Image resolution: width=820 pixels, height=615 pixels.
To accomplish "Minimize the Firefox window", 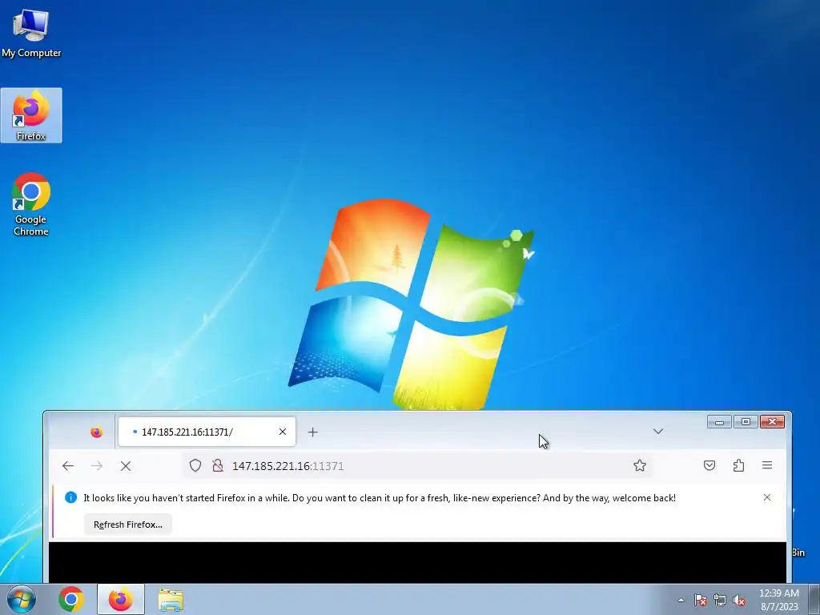I will [x=720, y=421].
